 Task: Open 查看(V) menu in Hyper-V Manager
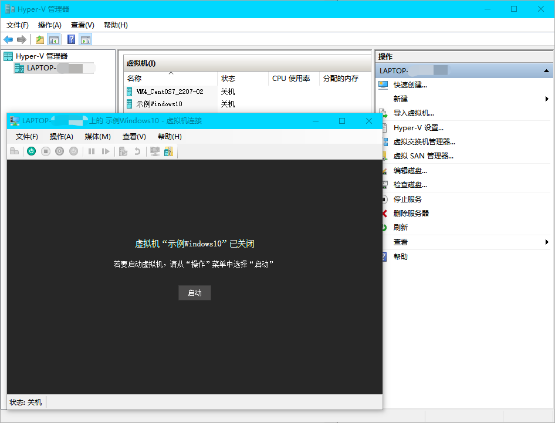click(83, 25)
